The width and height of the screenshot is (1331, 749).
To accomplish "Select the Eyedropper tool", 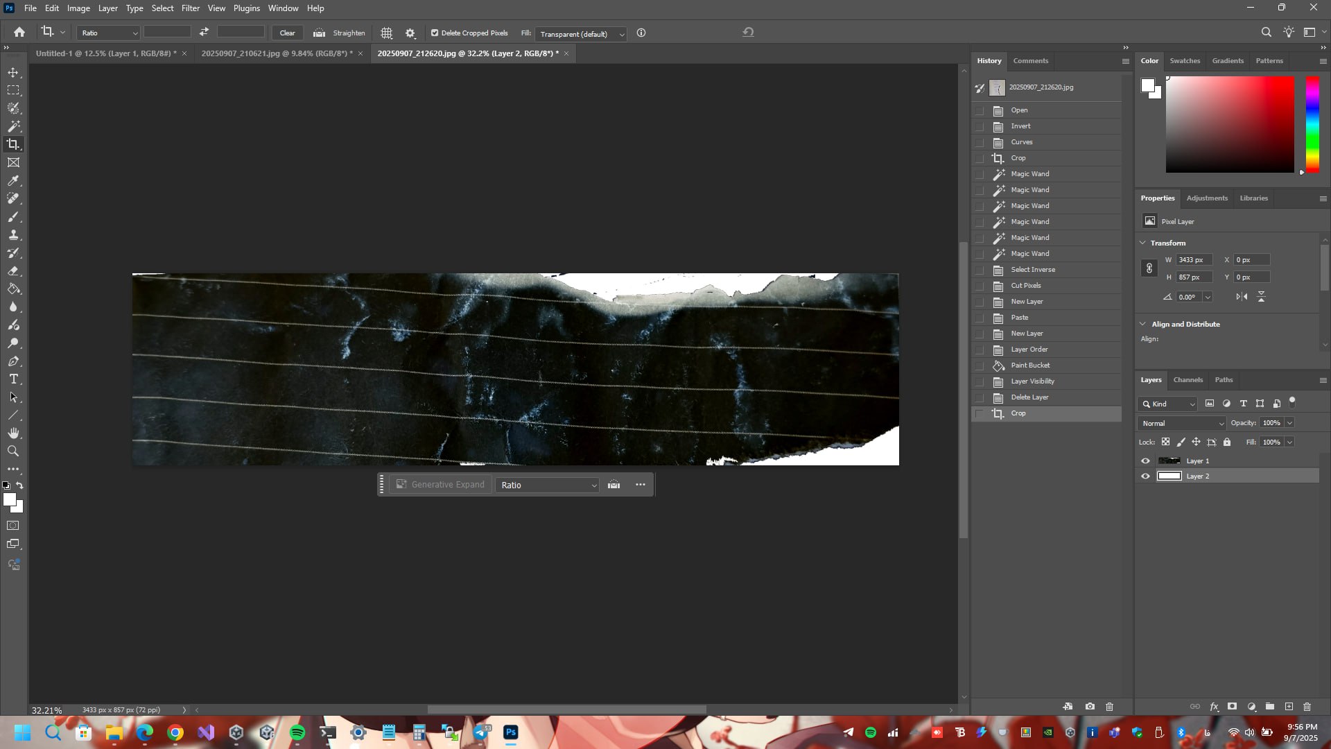I will [13, 180].
